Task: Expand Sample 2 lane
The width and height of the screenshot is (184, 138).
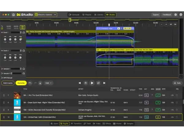Action: 2,73
